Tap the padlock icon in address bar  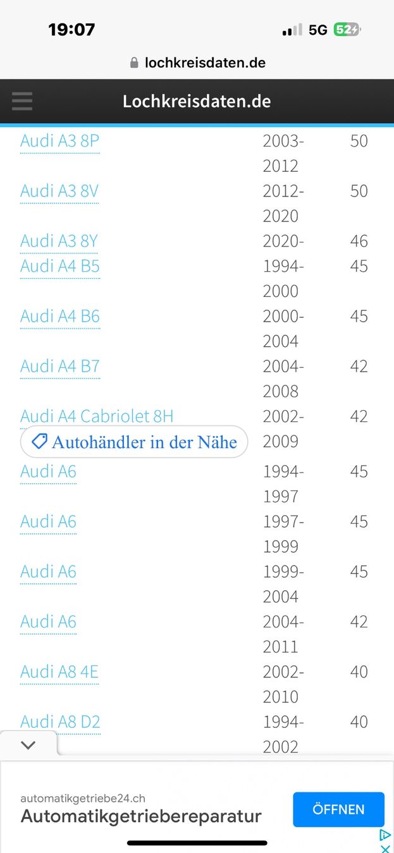(x=133, y=63)
